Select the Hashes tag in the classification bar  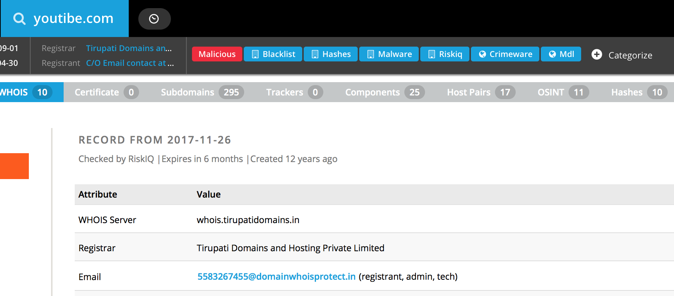pos(331,54)
